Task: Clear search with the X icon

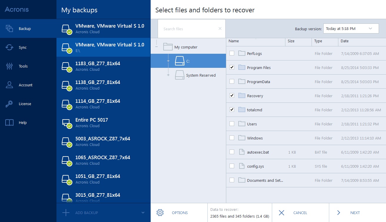Action: tap(220, 28)
